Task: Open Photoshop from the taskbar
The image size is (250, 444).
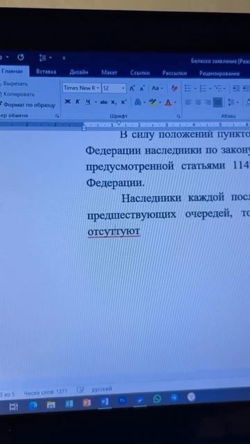Action: coord(122,401)
